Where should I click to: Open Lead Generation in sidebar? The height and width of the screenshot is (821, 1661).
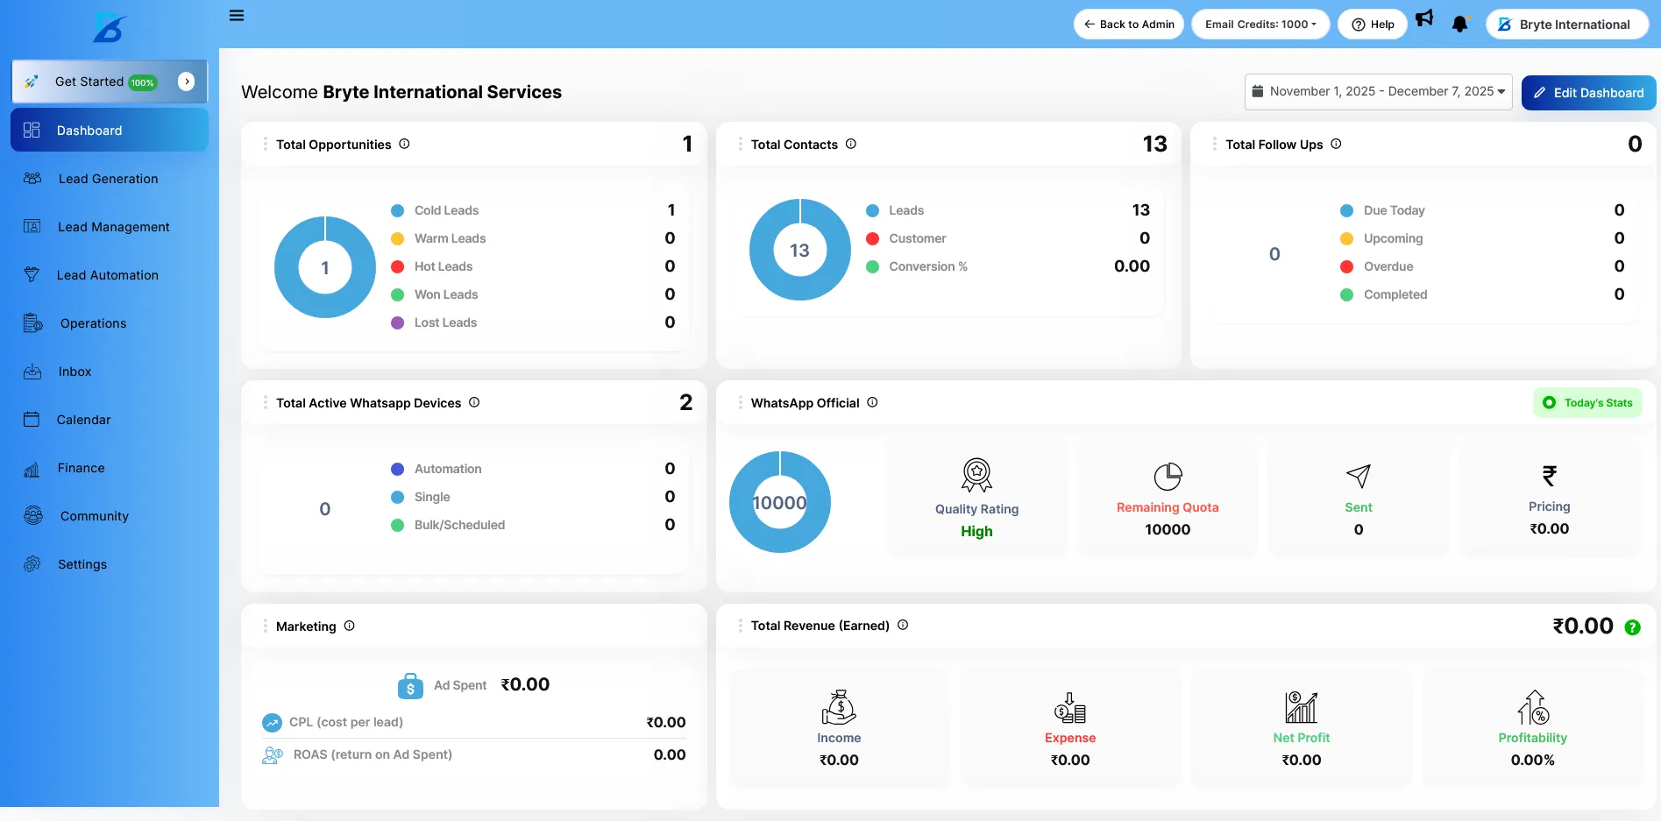click(108, 179)
